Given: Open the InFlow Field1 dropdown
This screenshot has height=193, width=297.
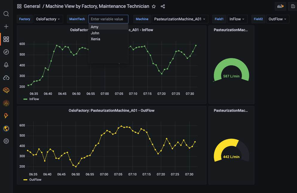Looking at the screenshot, I should (x=237, y=19).
